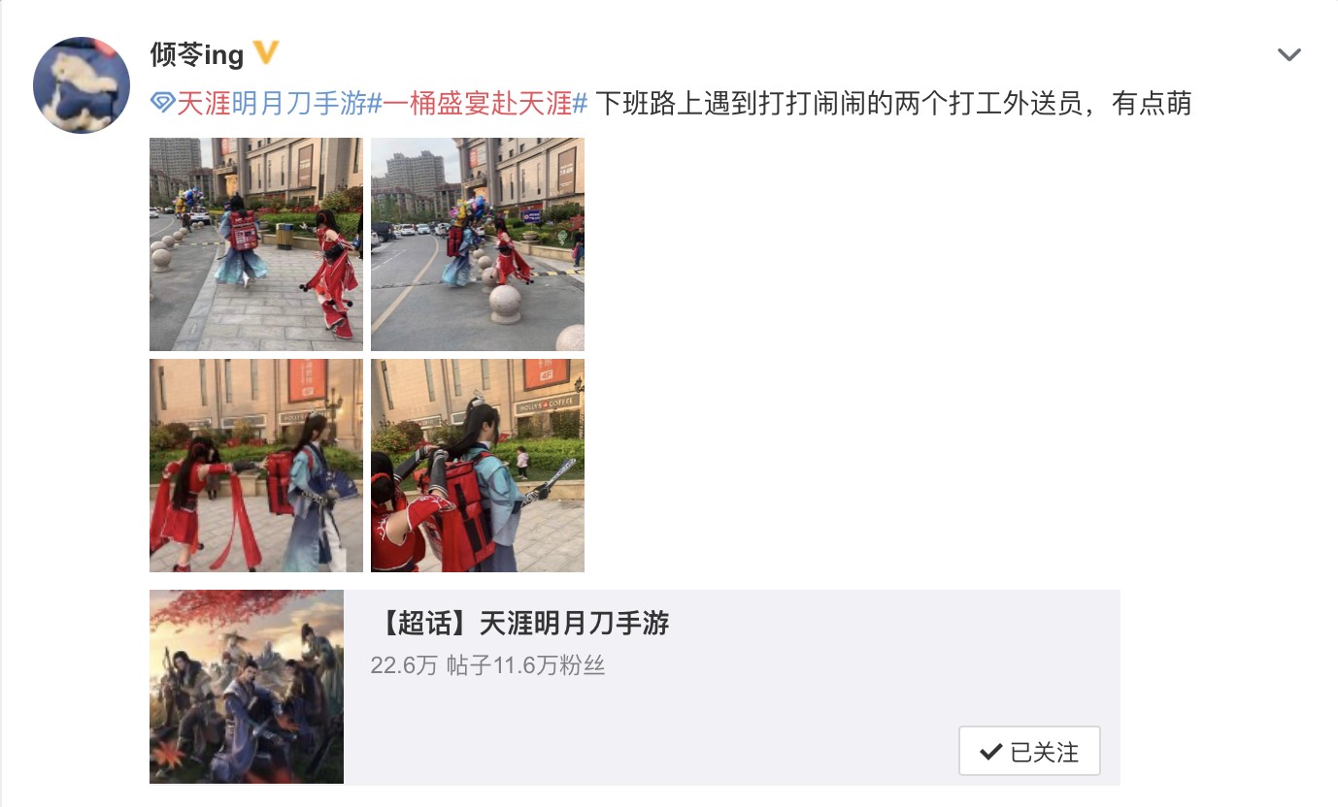View fourth photo showing coffee shop sign

[478, 466]
